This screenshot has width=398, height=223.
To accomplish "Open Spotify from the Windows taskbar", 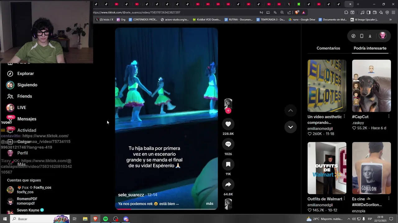I will (105, 219).
